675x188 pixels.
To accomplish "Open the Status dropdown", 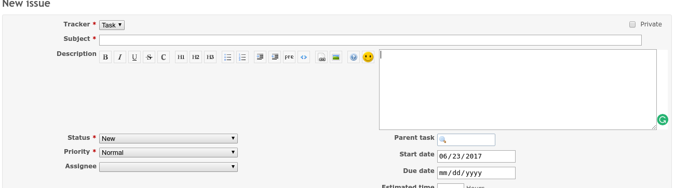I will (x=168, y=138).
